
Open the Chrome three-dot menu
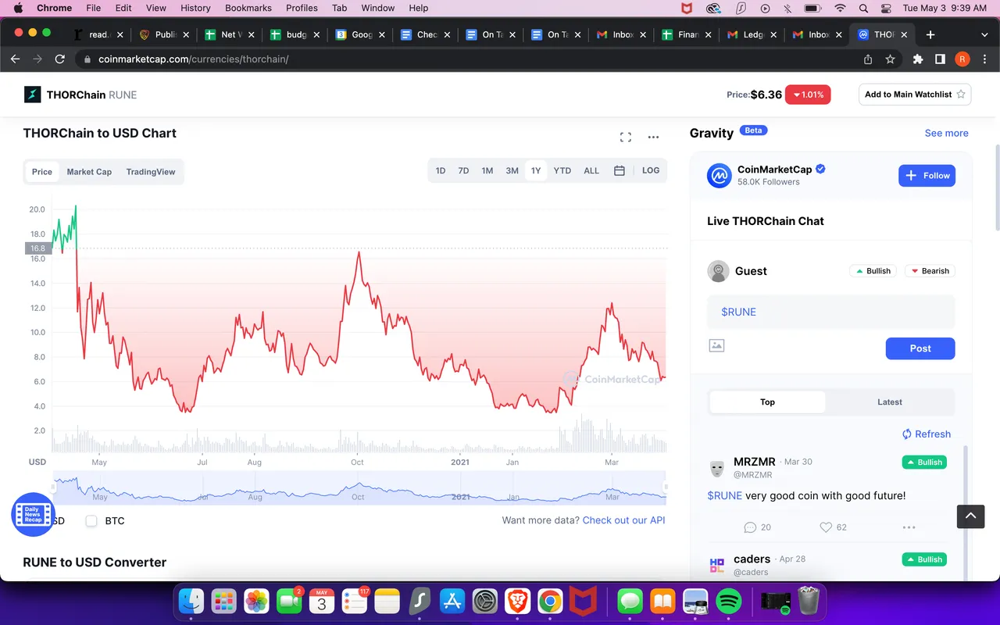point(984,59)
